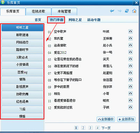140x133 pixels.
Task: Go to the home icon at top right
Action: coord(134,11)
